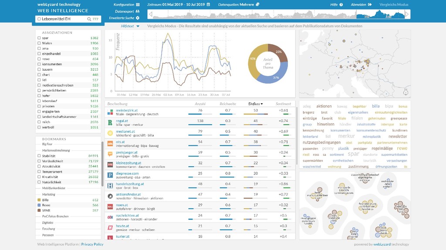Viewport: 446px width, 250px height.
Task: Expand the PwC Fokus-Branchen group
Action: [x=55, y=216]
